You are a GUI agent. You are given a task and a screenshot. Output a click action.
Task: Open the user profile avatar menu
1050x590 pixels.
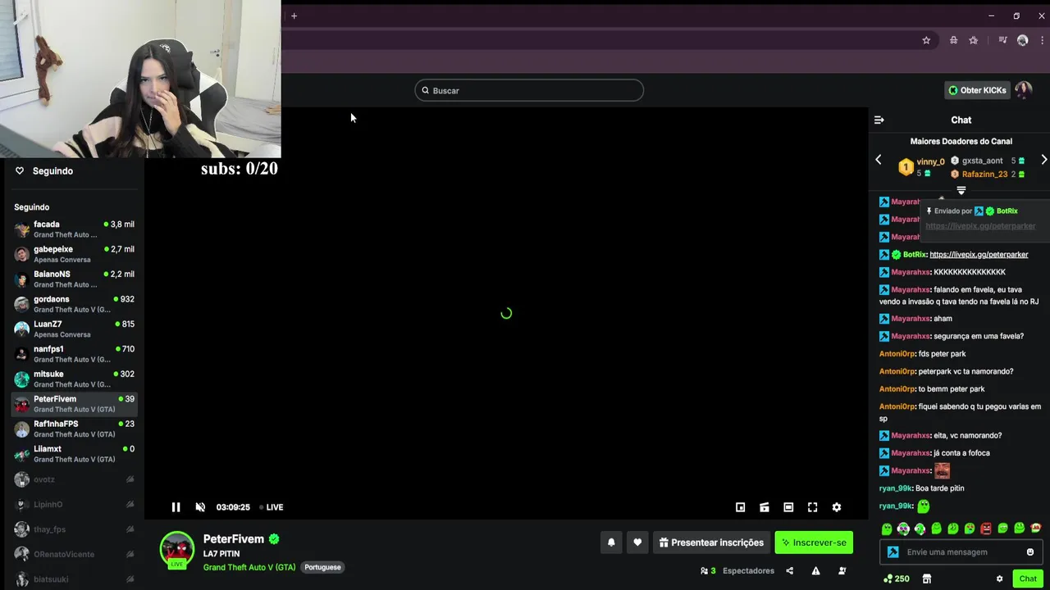tap(1023, 90)
